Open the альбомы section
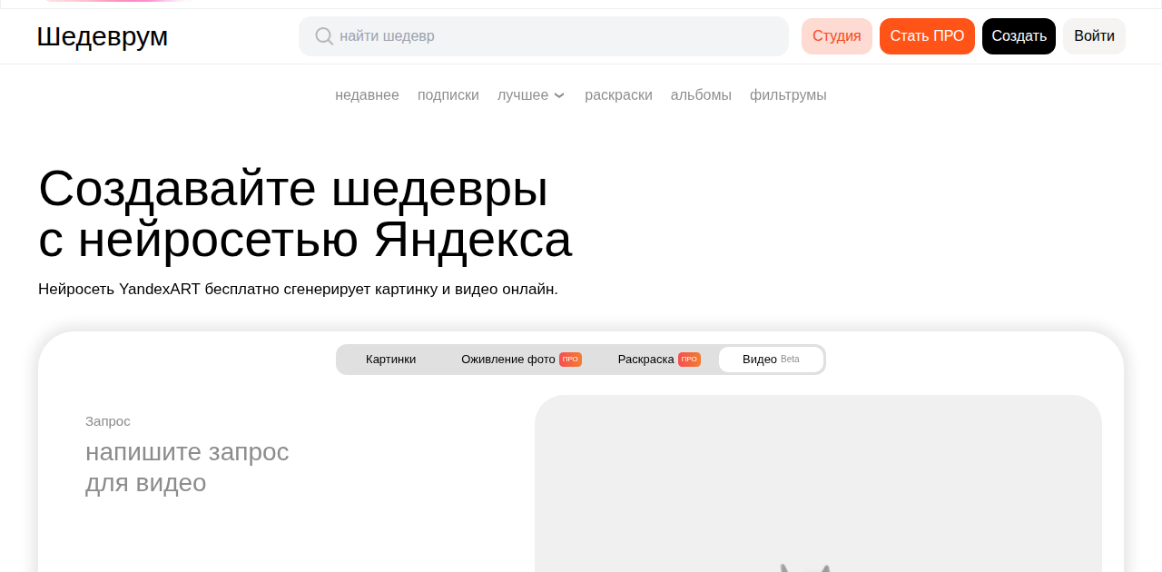1162x572 pixels. [x=701, y=95]
